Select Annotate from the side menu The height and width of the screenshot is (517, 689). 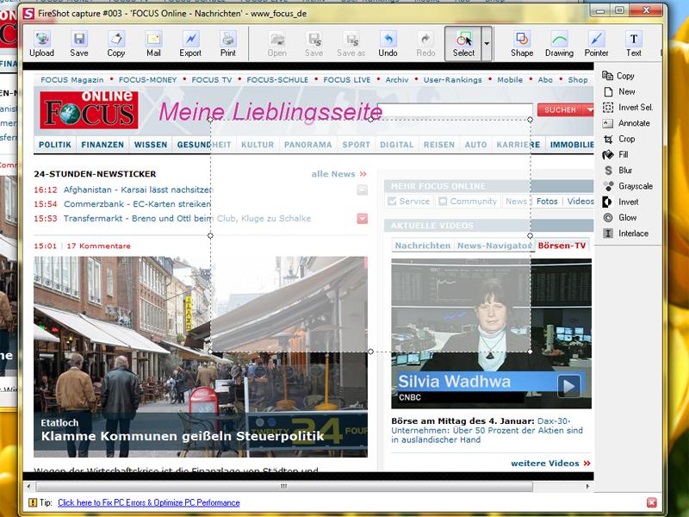pyautogui.click(x=634, y=123)
